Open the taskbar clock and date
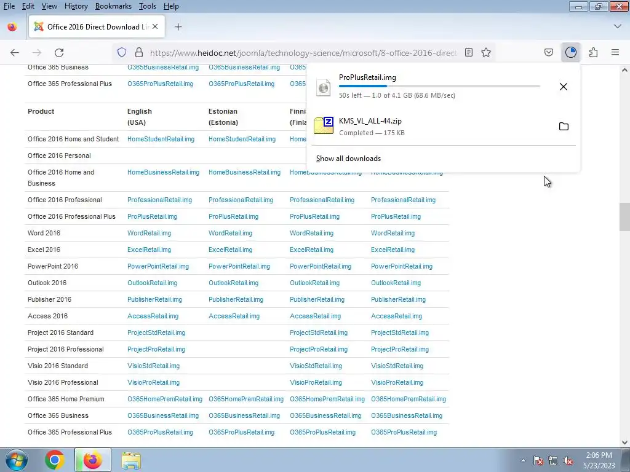The image size is (630, 472). 599,460
